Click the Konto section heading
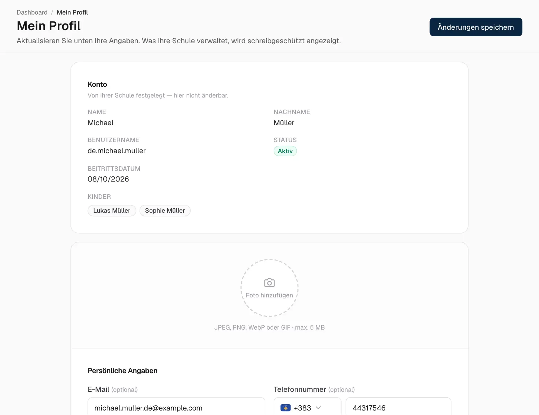The width and height of the screenshot is (539, 415). pyautogui.click(x=97, y=84)
